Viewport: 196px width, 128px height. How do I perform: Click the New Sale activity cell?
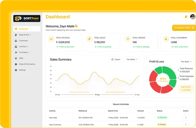(53, 118)
